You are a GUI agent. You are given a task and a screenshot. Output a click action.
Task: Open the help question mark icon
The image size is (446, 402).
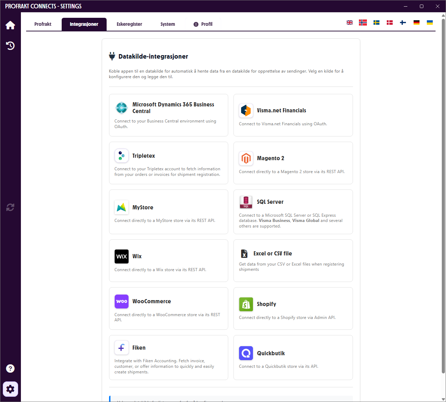coord(10,368)
